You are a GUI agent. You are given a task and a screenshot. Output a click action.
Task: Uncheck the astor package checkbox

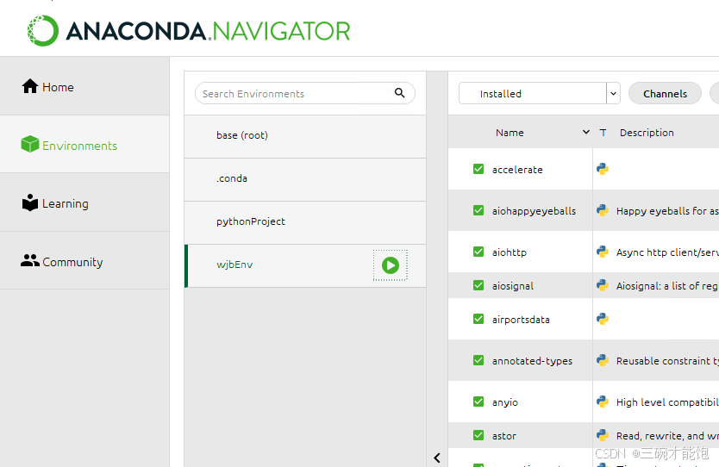pos(478,435)
